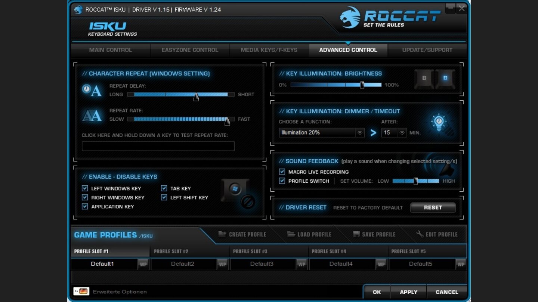
Task: Click the OK button
Action: [377, 292]
